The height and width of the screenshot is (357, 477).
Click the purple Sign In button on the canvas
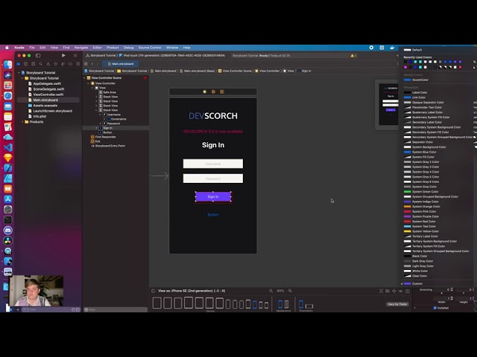[x=213, y=196]
